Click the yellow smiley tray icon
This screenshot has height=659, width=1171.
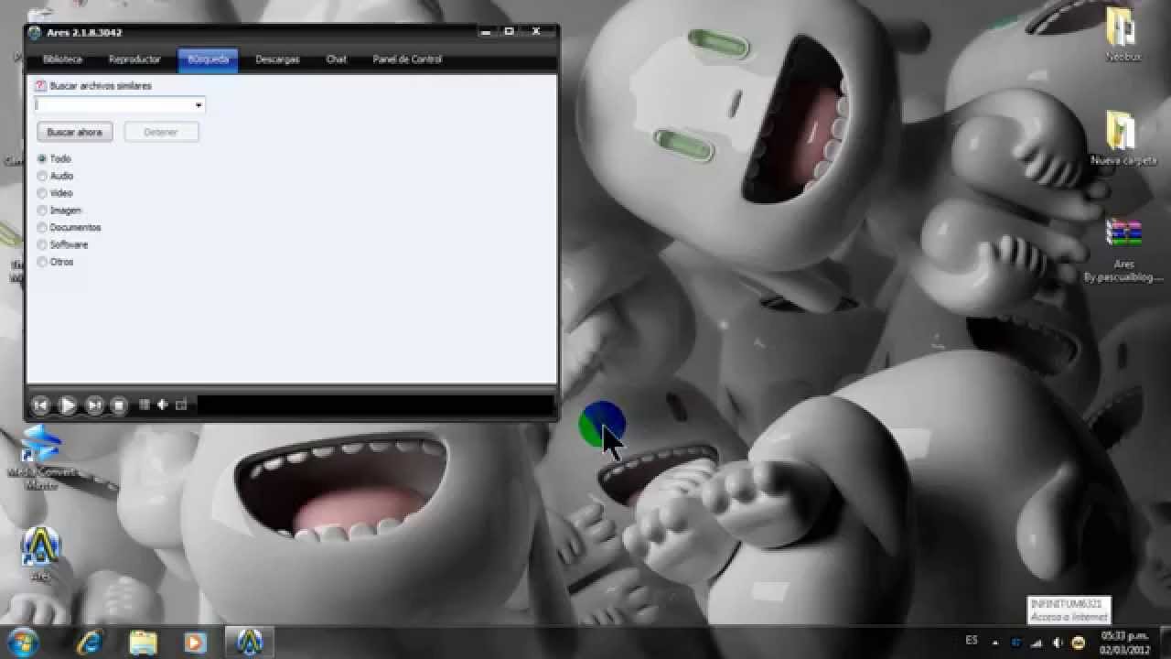(x=1078, y=643)
